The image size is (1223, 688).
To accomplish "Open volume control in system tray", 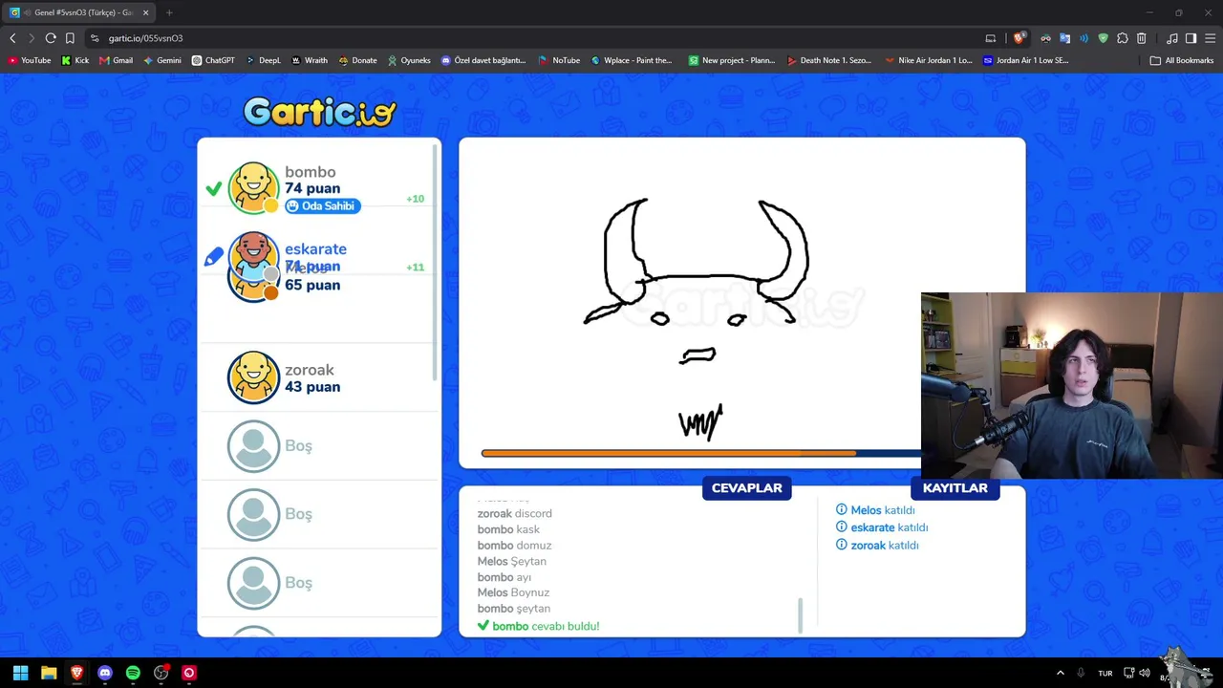I will click(x=1145, y=673).
